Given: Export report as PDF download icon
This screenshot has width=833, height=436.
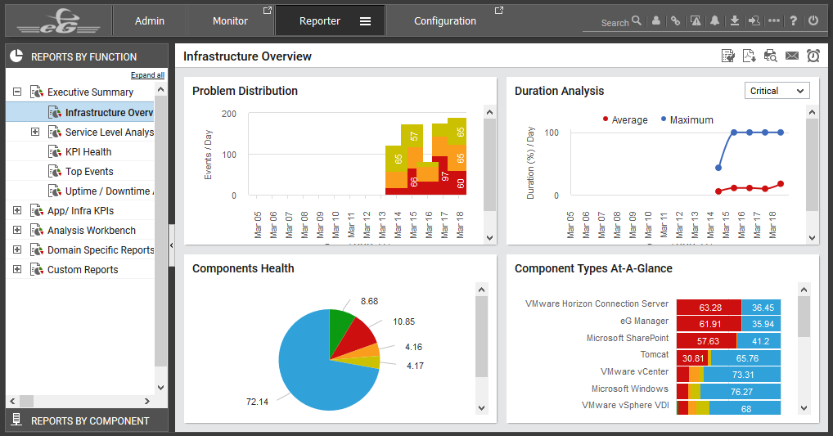Looking at the screenshot, I should (x=749, y=56).
